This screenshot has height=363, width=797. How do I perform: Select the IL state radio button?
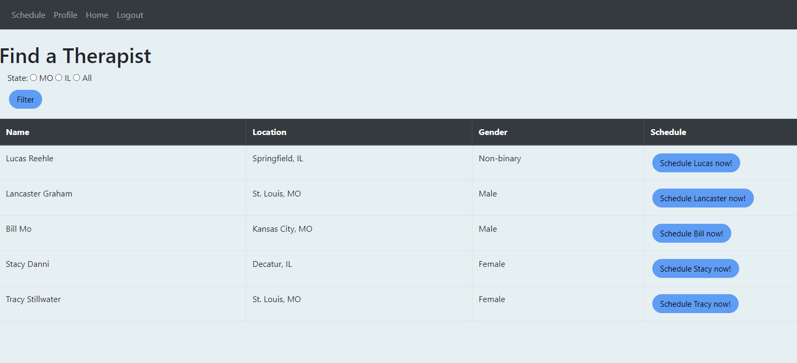click(59, 78)
